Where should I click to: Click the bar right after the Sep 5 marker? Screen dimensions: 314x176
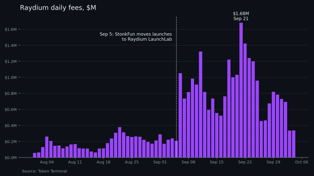pos(180,115)
